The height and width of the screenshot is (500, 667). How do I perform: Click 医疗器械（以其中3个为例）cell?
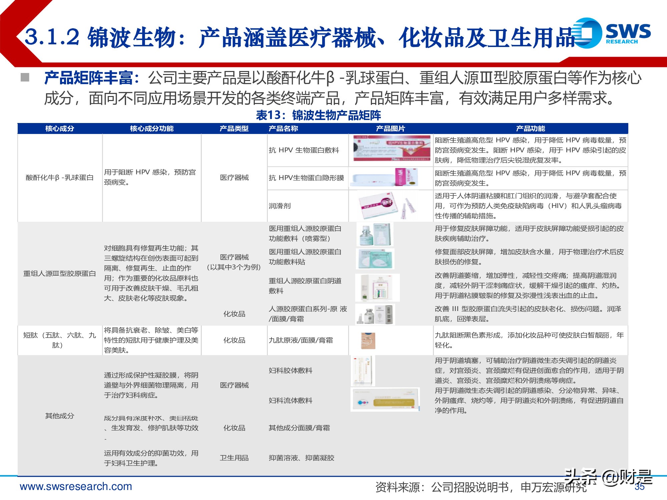234,262
